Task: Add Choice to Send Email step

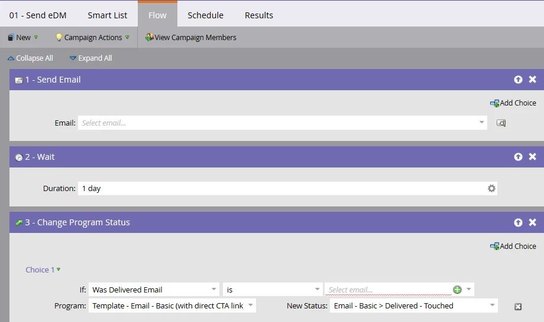Action: [x=513, y=103]
